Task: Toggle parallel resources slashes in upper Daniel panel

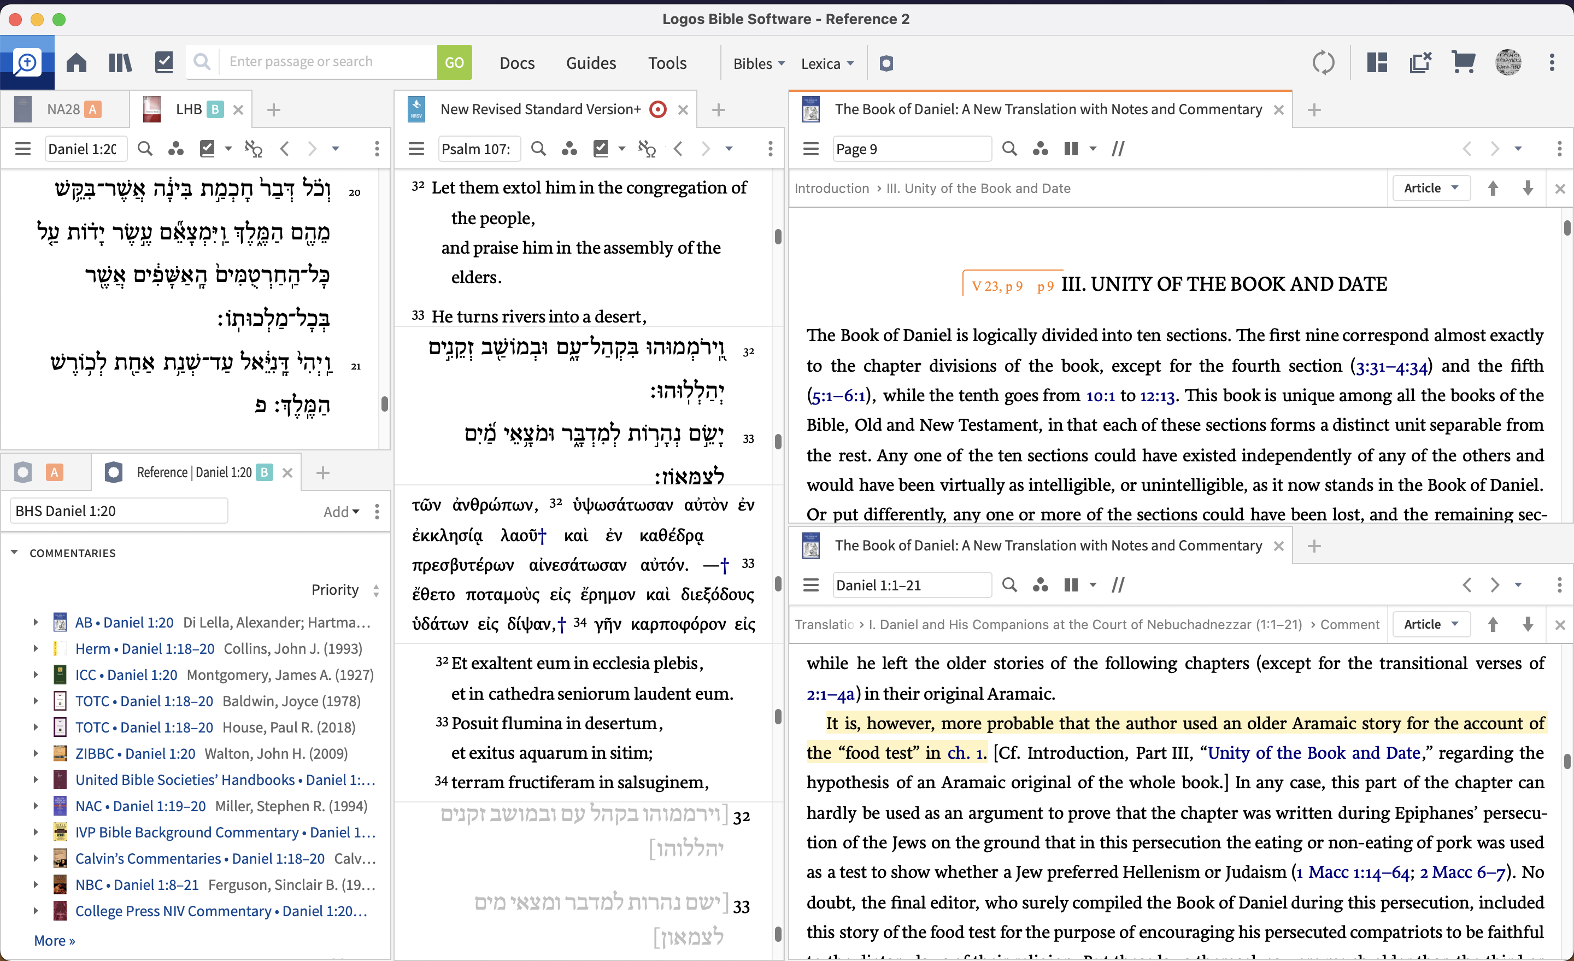Action: point(1118,149)
